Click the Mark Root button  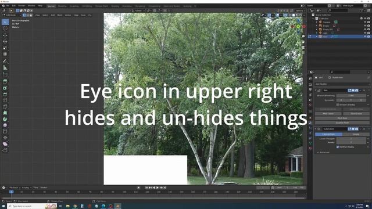[342, 118]
